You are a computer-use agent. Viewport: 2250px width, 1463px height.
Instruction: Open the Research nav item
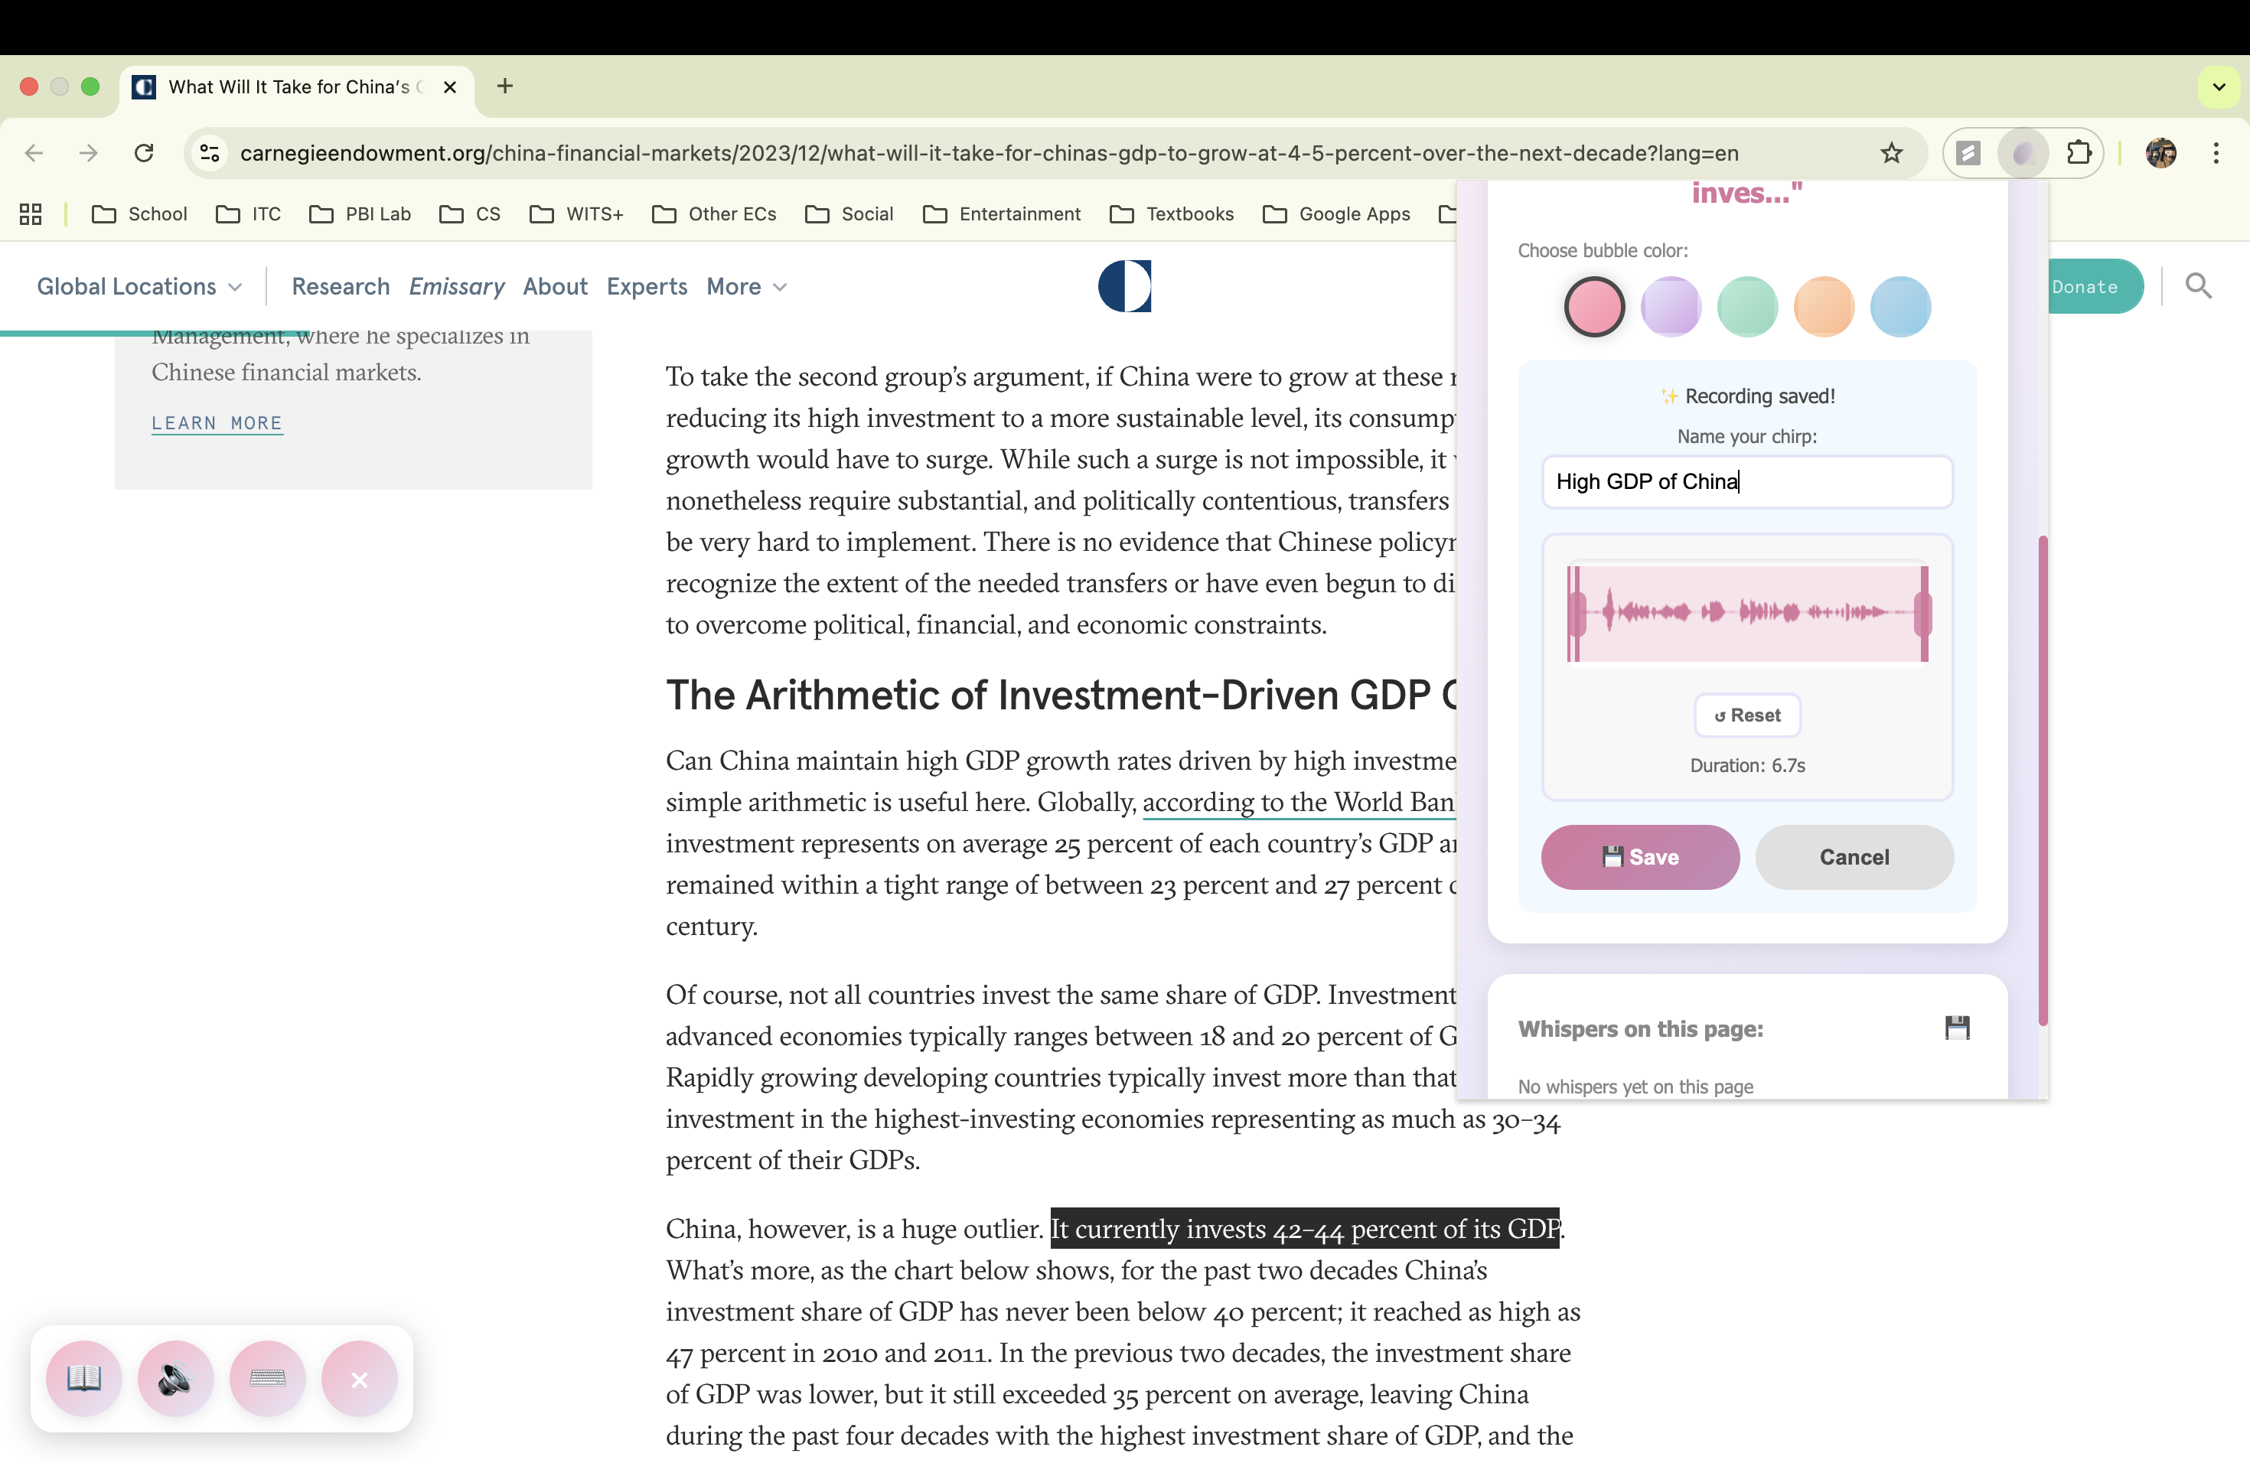pyautogui.click(x=341, y=286)
